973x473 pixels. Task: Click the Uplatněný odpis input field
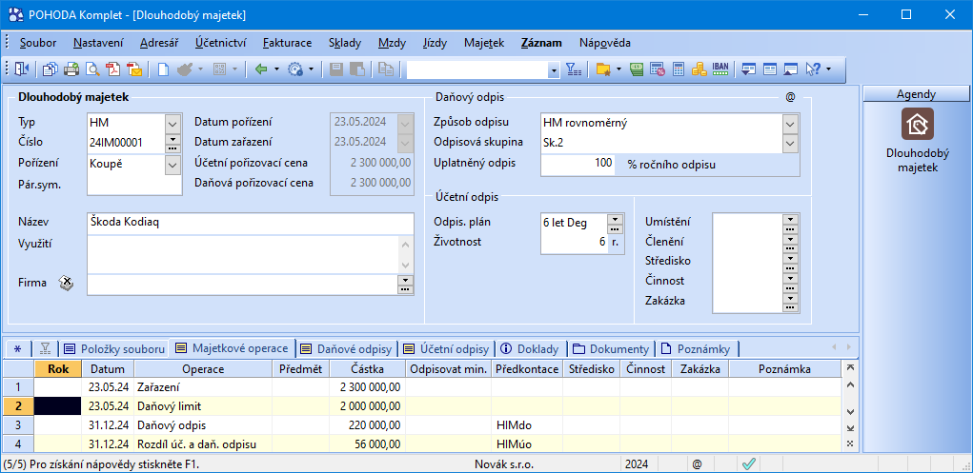(578, 165)
